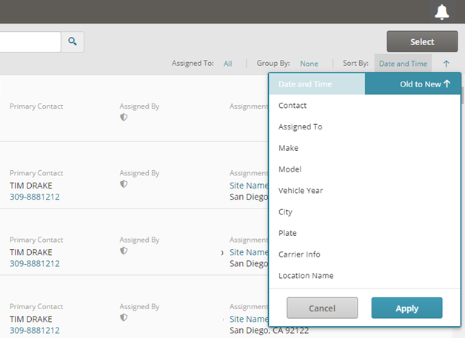The height and width of the screenshot is (338, 465).
Task: Click inside the search text field
Action: [30, 42]
